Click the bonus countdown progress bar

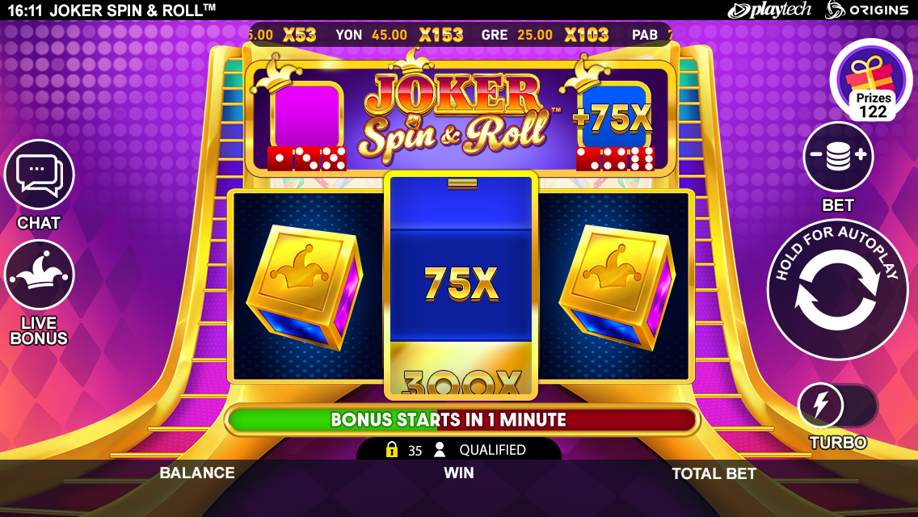[462, 420]
